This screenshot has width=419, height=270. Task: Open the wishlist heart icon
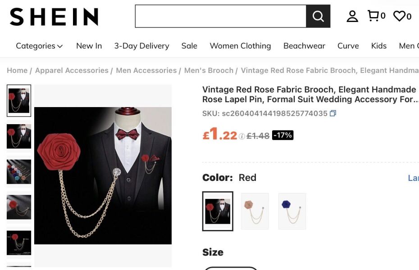(399, 16)
